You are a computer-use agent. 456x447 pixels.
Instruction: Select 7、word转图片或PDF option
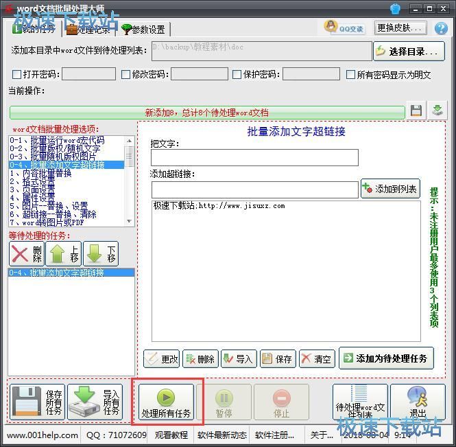pos(67,222)
